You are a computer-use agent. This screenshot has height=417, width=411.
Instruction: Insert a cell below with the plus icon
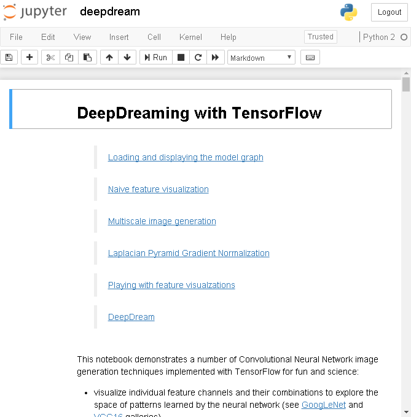tap(29, 57)
